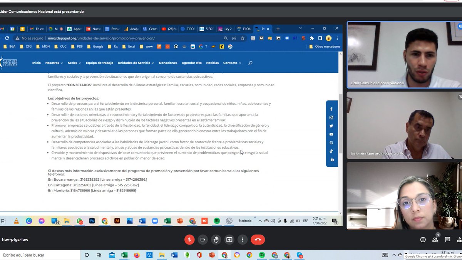Bookmark this page with the star icon
The height and width of the screenshot is (260, 462).
(x=243, y=38)
